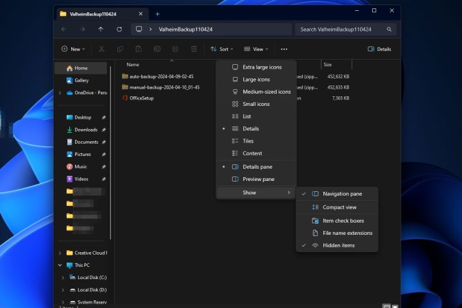Choose the Tiles view layout

point(248,141)
